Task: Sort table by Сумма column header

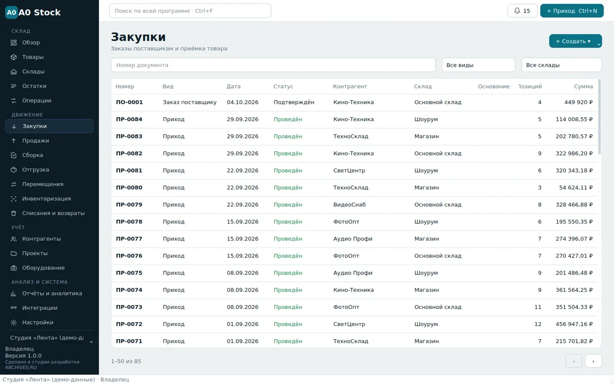Action: (583, 86)
